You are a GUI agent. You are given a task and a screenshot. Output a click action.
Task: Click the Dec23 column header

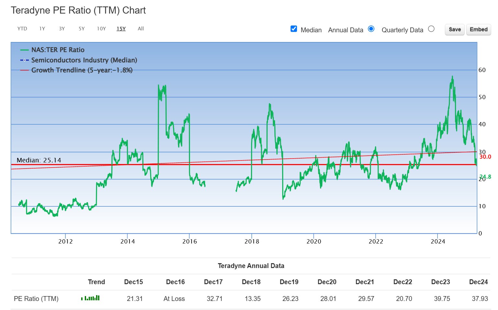440,282
